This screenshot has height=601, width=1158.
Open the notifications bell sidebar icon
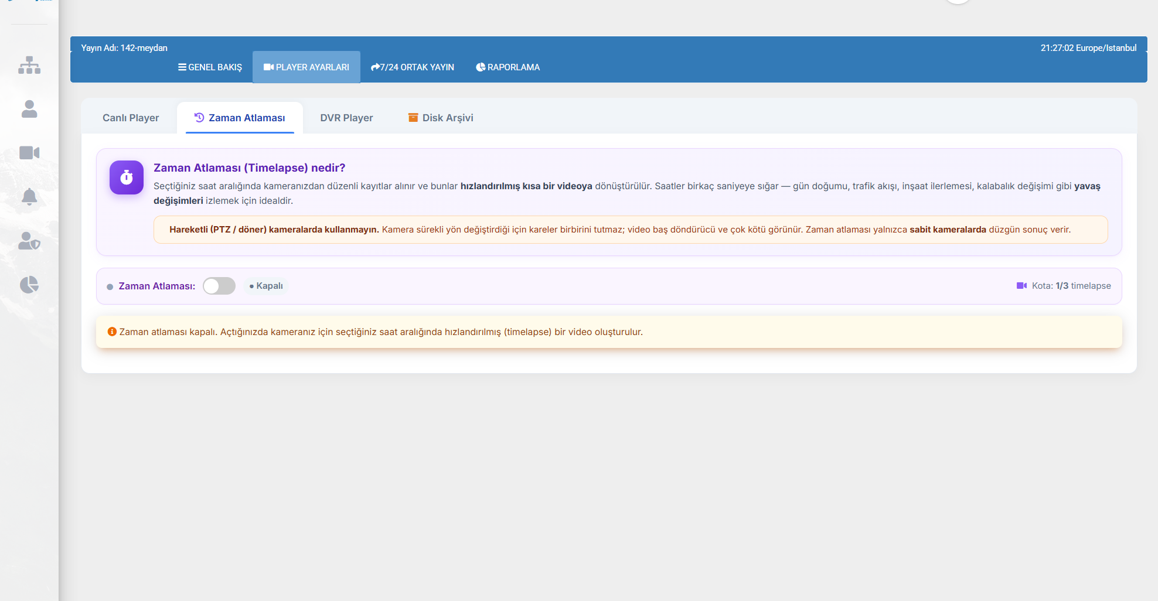click(29, 197)
